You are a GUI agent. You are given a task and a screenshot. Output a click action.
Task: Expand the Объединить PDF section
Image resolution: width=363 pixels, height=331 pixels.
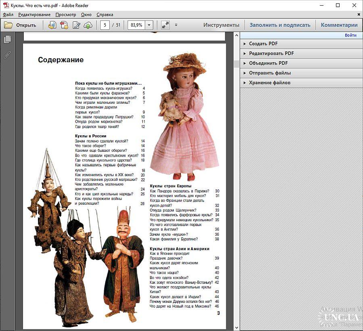click(268, 63)
